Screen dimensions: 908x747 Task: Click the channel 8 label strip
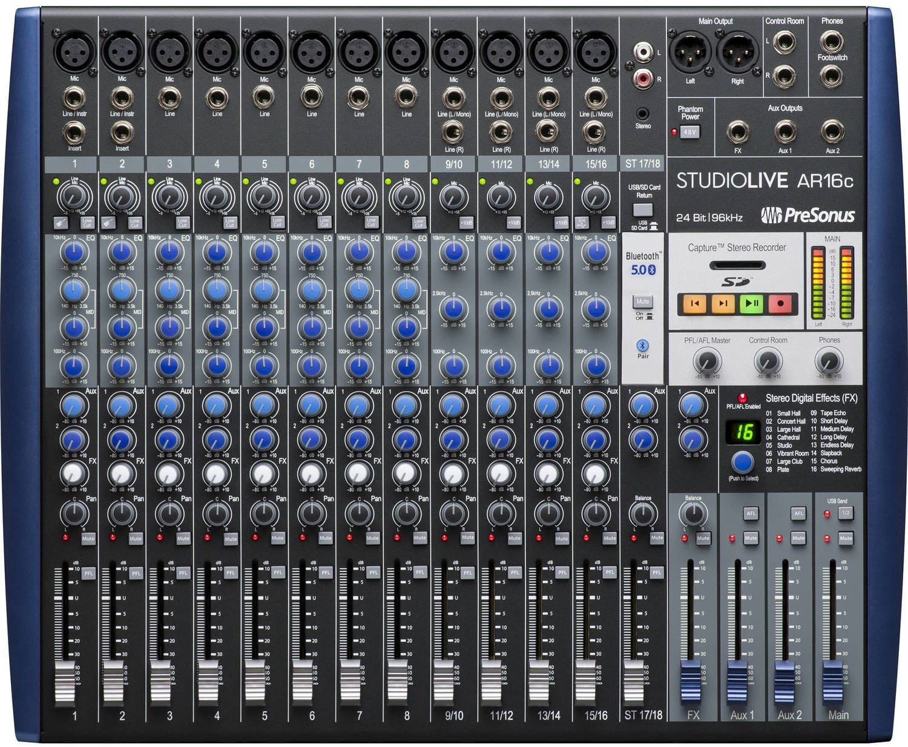point(406,164)
